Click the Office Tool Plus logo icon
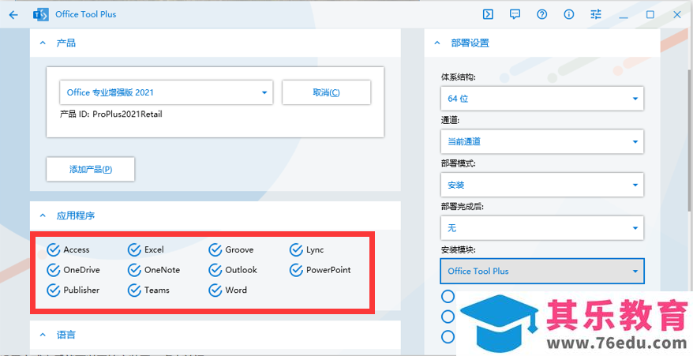The height and width of the screenshot is (356, 693). 41,14
